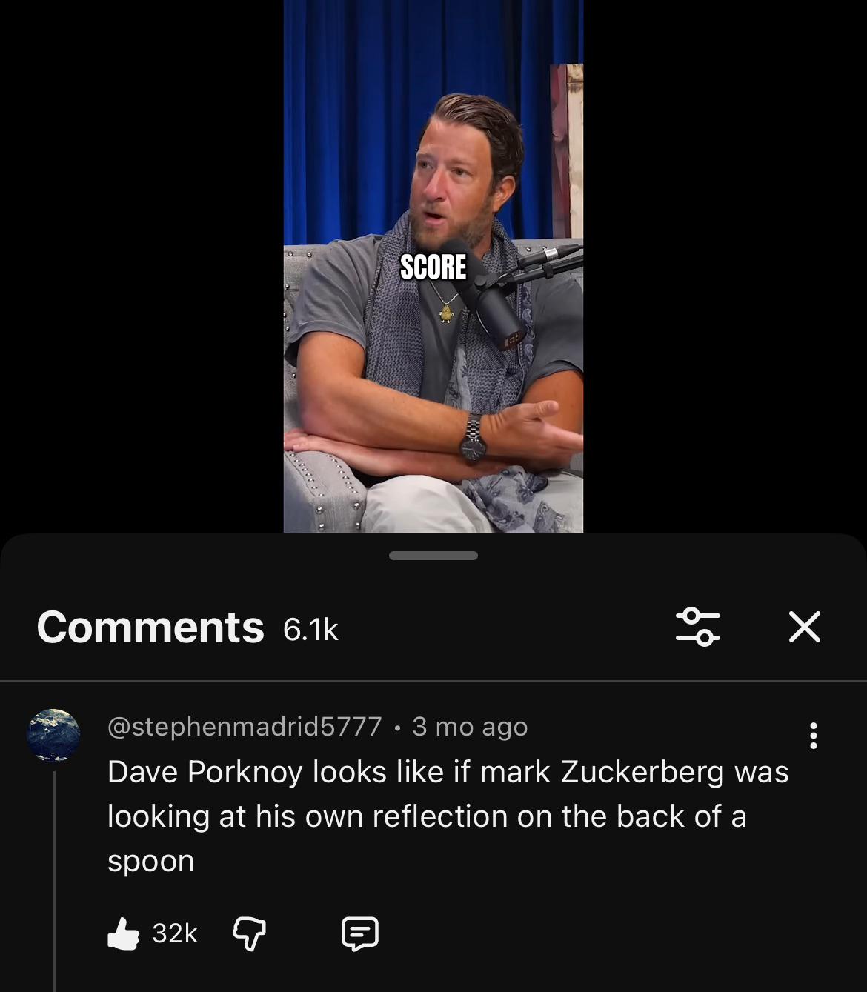Viewport: 867px width, 992px height.
Task: Tap the black area right of the video
Action: [x=725, y=266]
